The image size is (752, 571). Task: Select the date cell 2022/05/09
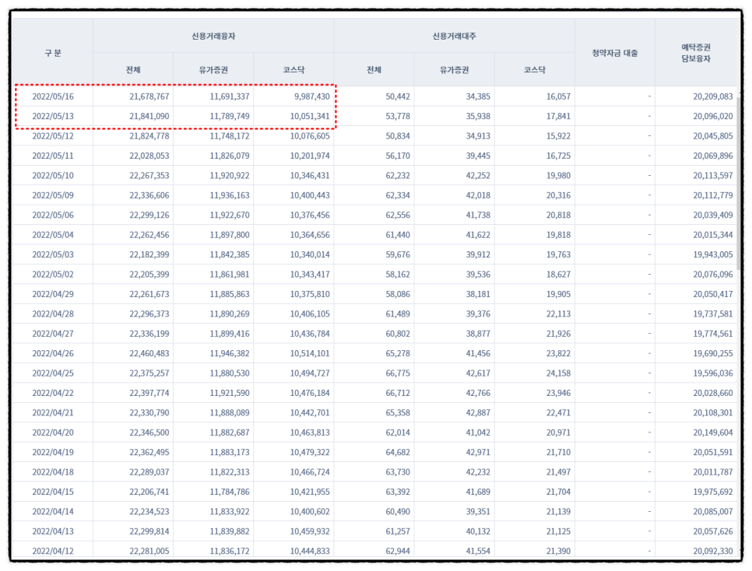(53, 195)
